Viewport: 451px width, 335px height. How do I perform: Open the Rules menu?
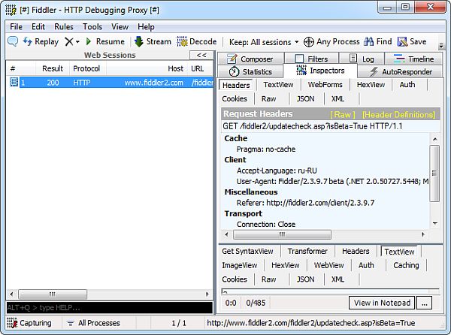63,26
